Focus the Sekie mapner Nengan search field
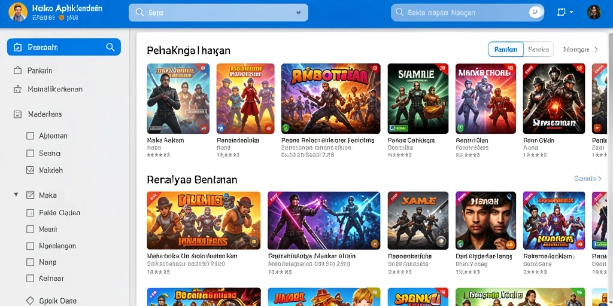 pos(467,13)
